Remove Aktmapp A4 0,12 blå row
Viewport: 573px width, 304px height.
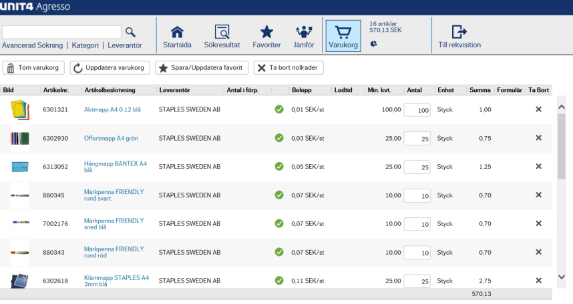[538, 109]
